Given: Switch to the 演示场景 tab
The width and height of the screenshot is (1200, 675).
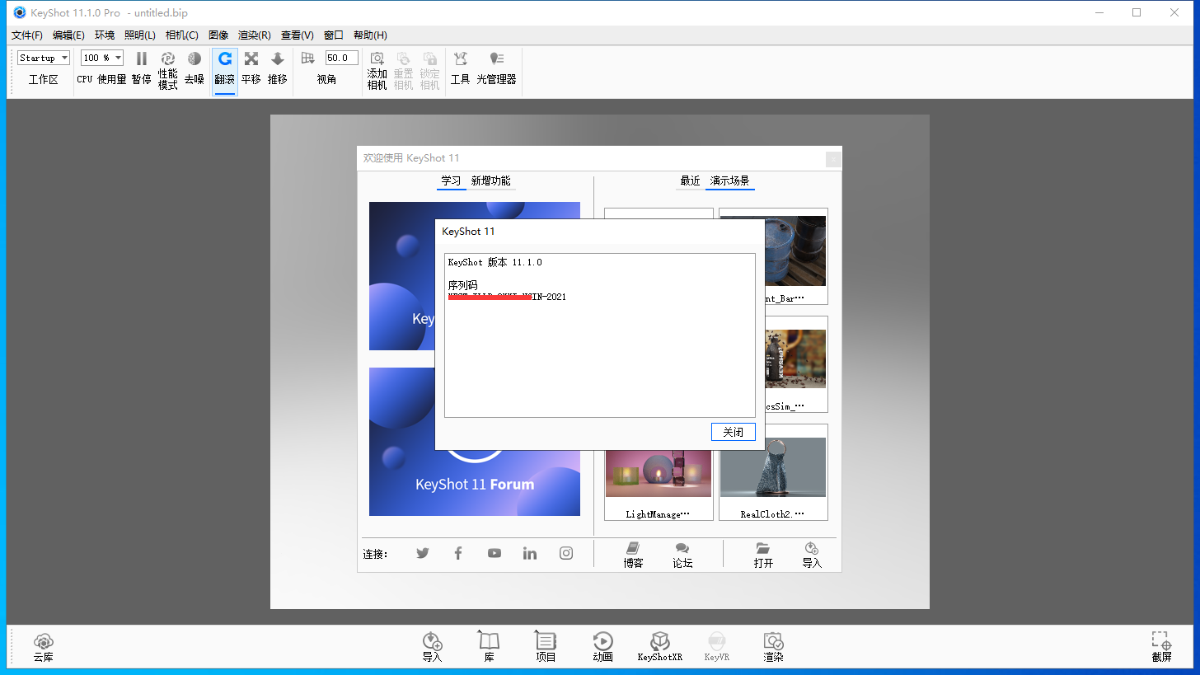Looking at the screenshot, I should (x=729, y=181).
